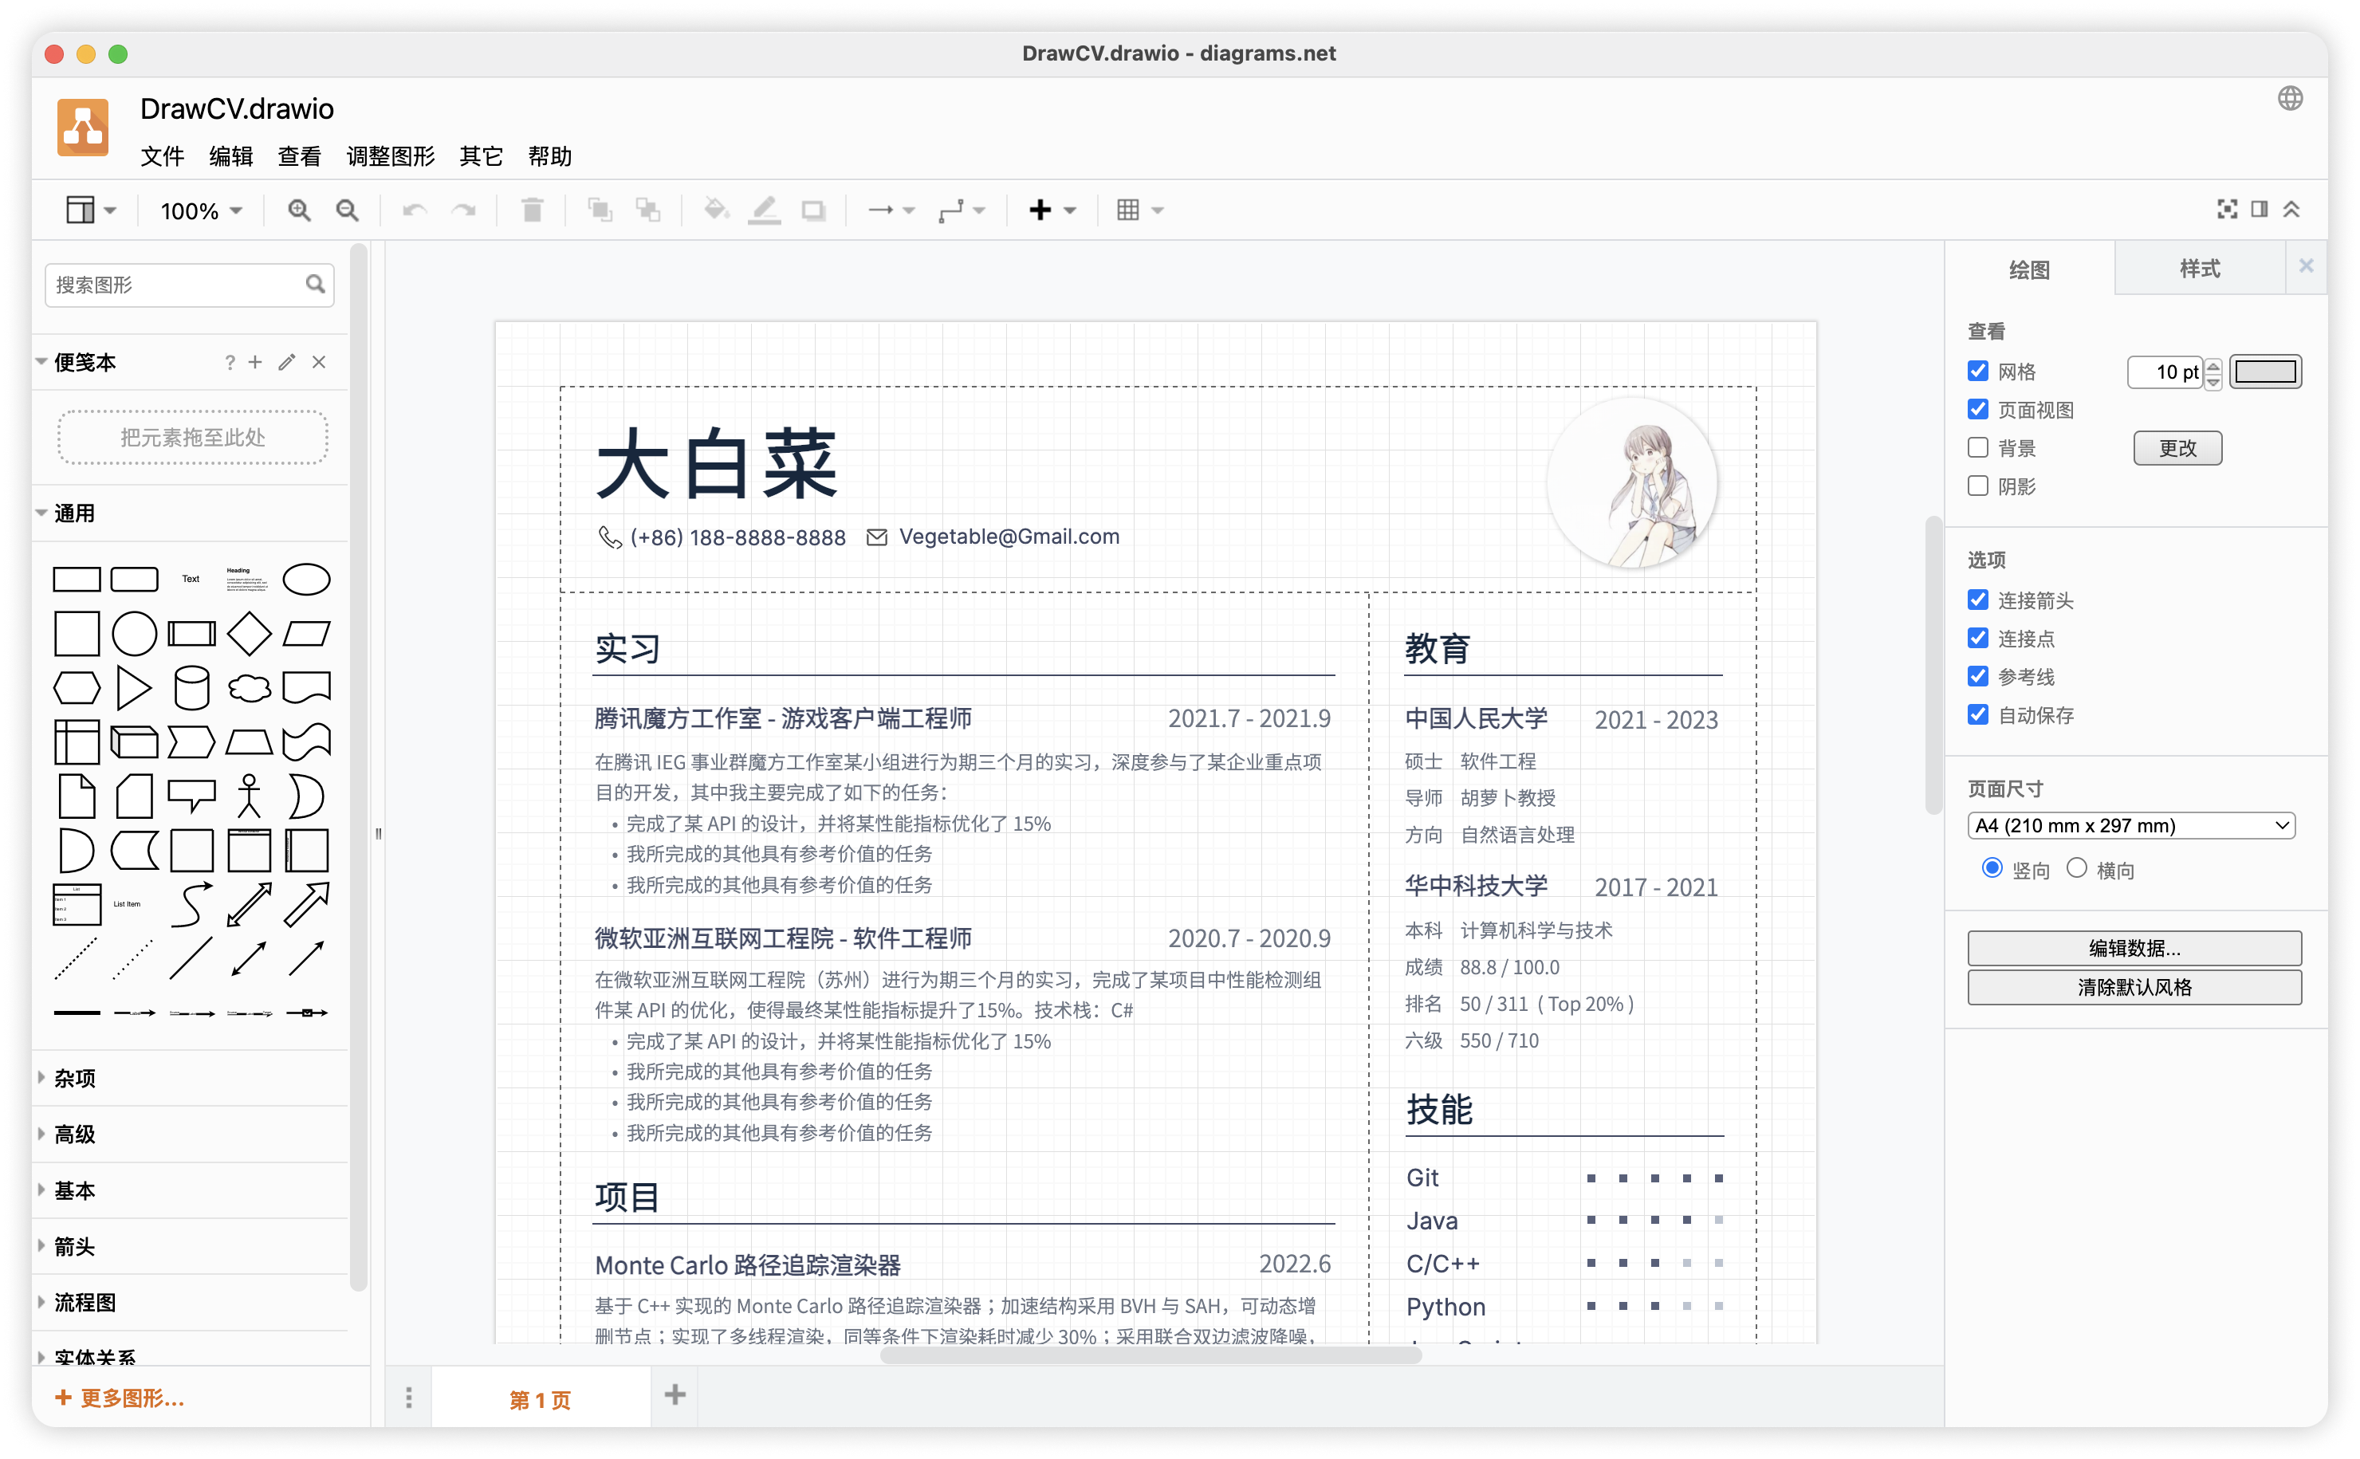The height and width of the screenshot is (1459, 2360).
Task: Click the language globe icon
Action: (2290, 98)
